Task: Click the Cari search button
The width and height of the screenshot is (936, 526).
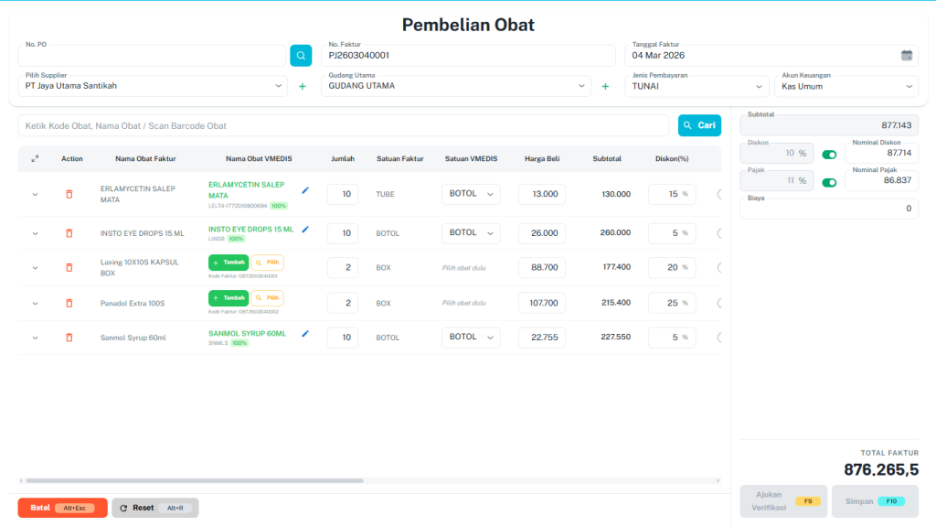Action: point(699,125)
